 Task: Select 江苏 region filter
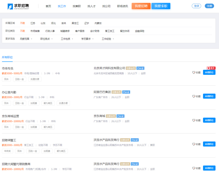[x=33, y=23]
